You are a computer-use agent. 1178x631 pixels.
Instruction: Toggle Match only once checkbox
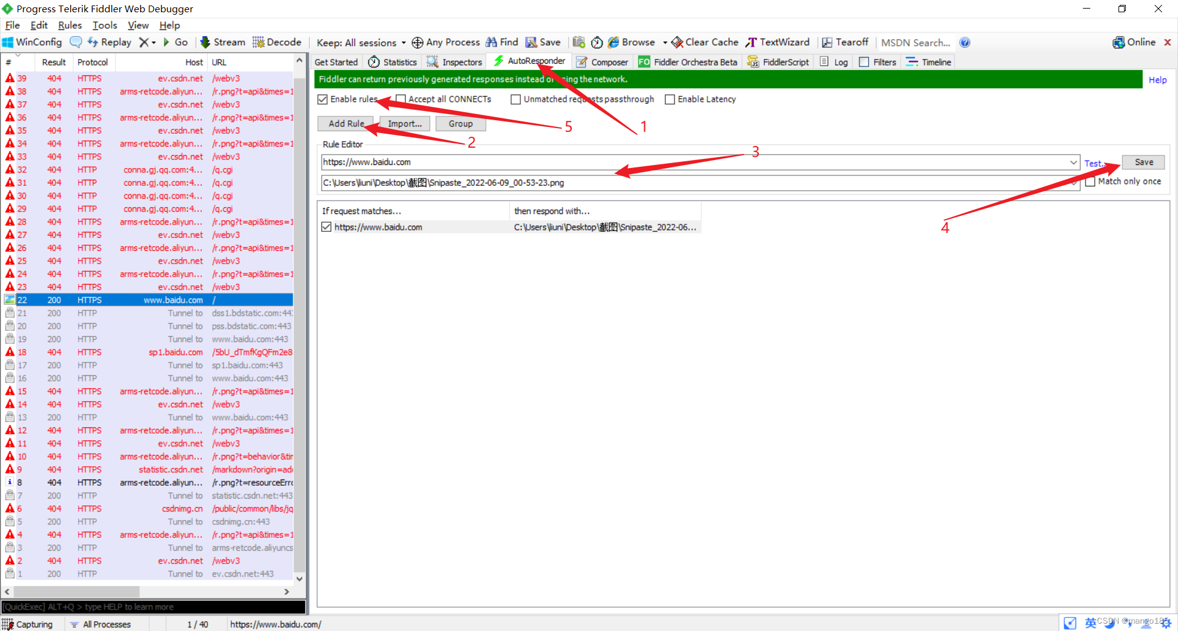(1090, 182)
